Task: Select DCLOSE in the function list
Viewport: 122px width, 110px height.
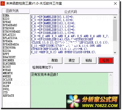Action: 7,80
